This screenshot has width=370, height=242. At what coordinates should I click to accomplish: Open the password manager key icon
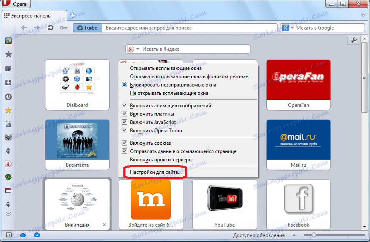(64, 28)
